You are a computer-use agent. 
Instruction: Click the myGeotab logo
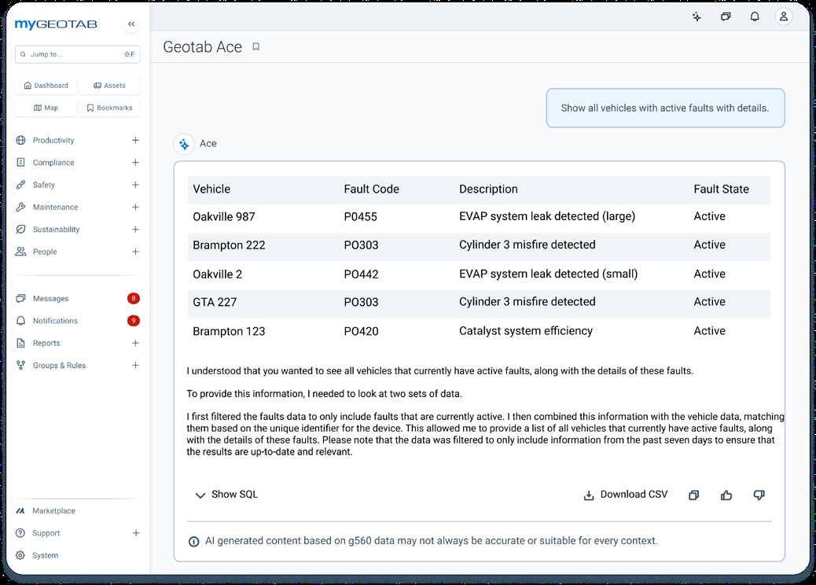click(x=56, y=24)
